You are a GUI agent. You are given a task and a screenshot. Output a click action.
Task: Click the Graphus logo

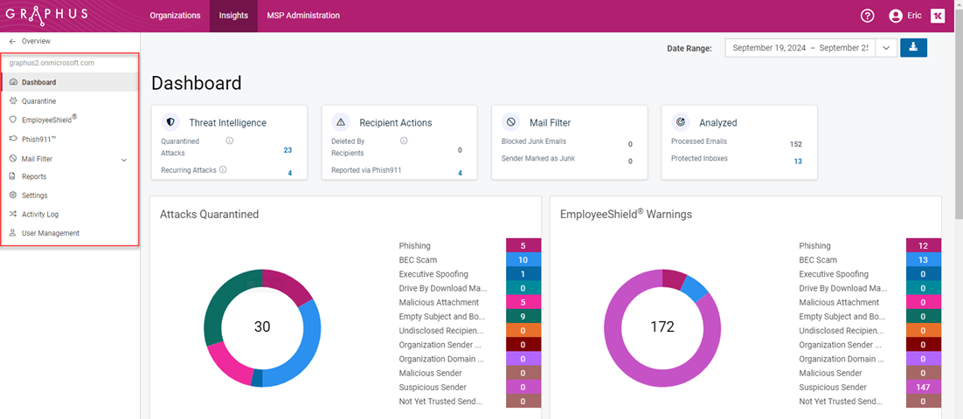[x=45, y=16]
